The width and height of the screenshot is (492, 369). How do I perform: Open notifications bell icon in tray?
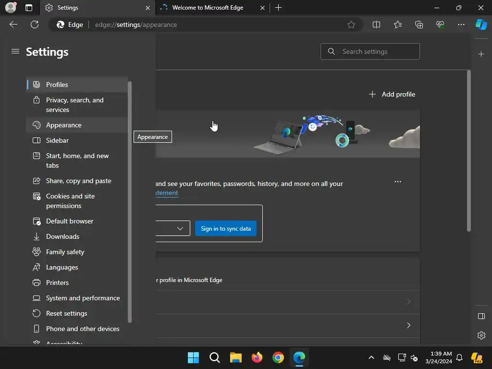(x=459, y=357)
